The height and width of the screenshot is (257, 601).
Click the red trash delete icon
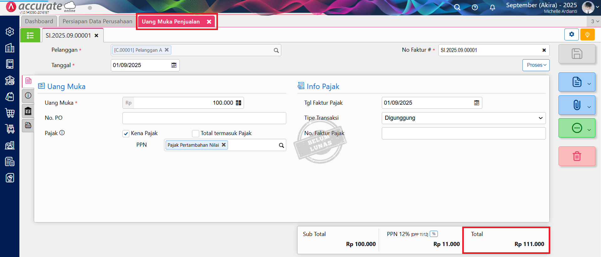[577, 156]
